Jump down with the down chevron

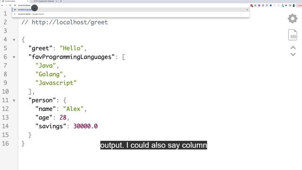click(293, 55)
